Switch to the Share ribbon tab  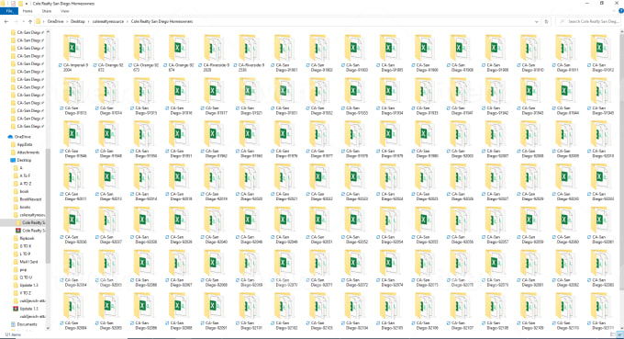click(47, 11)
